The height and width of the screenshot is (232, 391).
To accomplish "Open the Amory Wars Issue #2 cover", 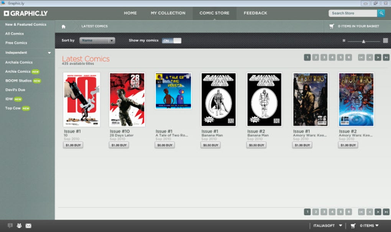I will point(356,100).
